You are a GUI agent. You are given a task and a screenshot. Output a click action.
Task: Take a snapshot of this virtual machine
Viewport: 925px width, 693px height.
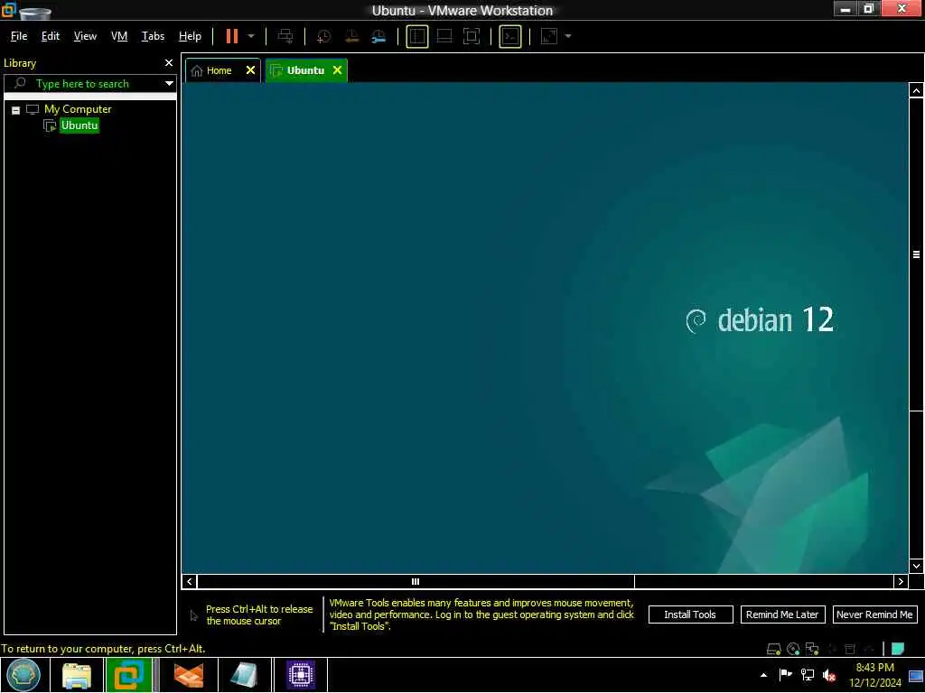pyautogui.click(x=323, y=36)
